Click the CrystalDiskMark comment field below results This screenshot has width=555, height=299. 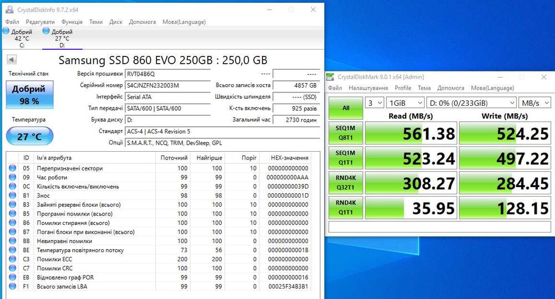pos(440,226)
